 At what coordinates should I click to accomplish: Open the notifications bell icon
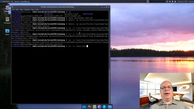coord(175,2)
